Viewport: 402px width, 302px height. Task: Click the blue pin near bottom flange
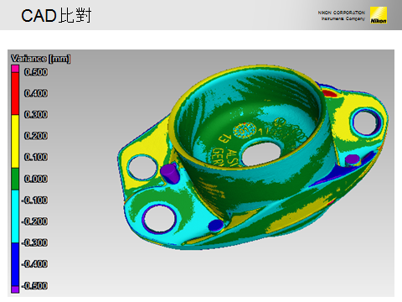216,226
